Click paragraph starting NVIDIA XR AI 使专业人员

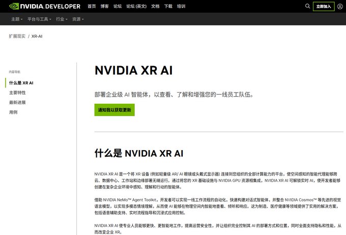pyautogui.click(x=218, y=229)
